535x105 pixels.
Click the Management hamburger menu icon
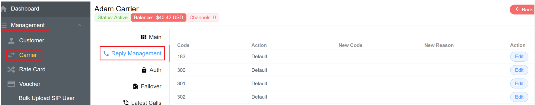pyautogui.click(x=4, y=25)
